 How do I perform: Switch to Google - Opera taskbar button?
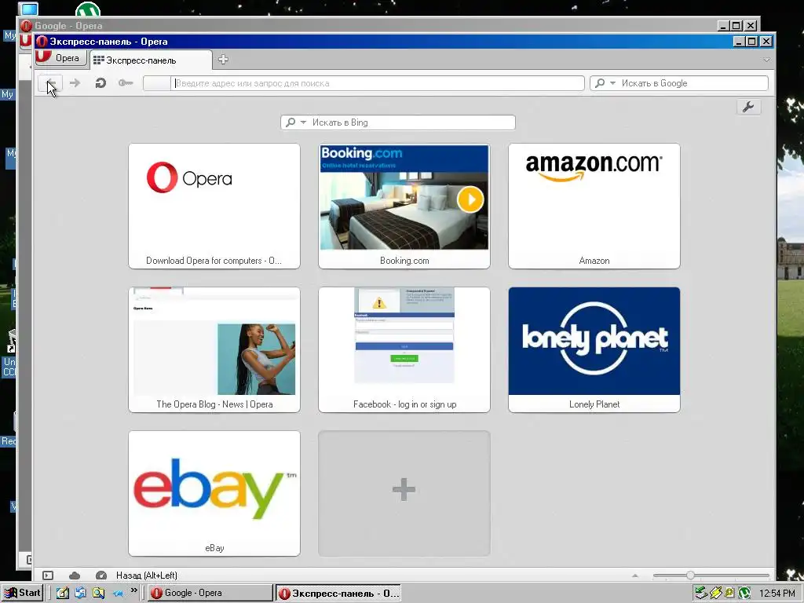pyautogui.click(x=210, y=593)
